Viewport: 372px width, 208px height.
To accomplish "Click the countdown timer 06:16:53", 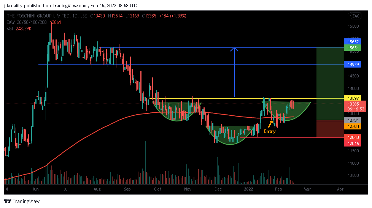I will [356, 109].
